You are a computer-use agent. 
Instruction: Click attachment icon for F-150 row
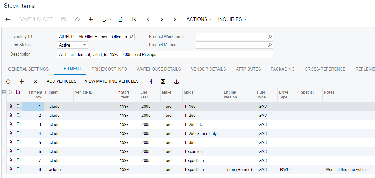tap(11, 106)
